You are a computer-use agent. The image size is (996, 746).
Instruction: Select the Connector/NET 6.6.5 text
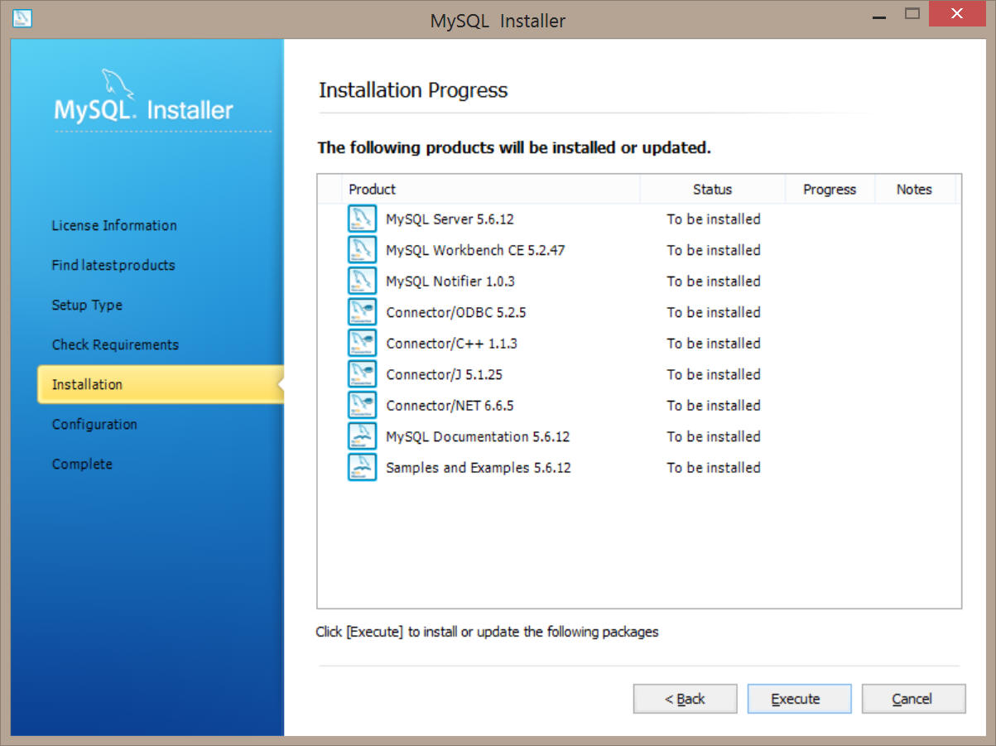[450, 406]
